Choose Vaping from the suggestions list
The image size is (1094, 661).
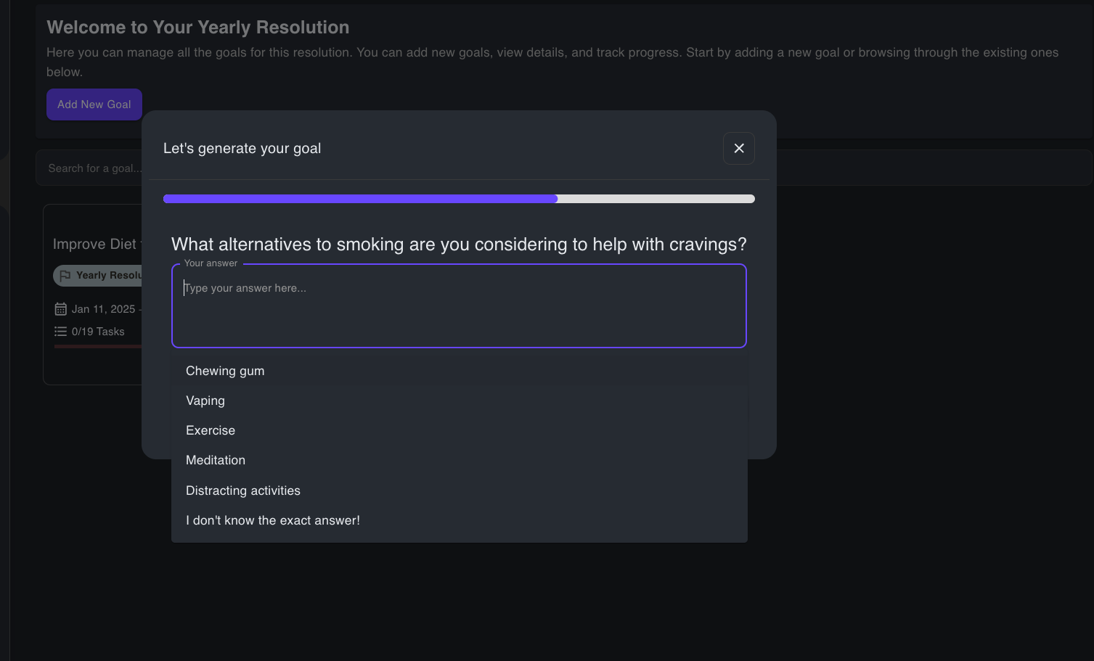point(205,401)
